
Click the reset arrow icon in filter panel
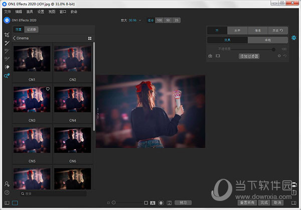[285, 56]
